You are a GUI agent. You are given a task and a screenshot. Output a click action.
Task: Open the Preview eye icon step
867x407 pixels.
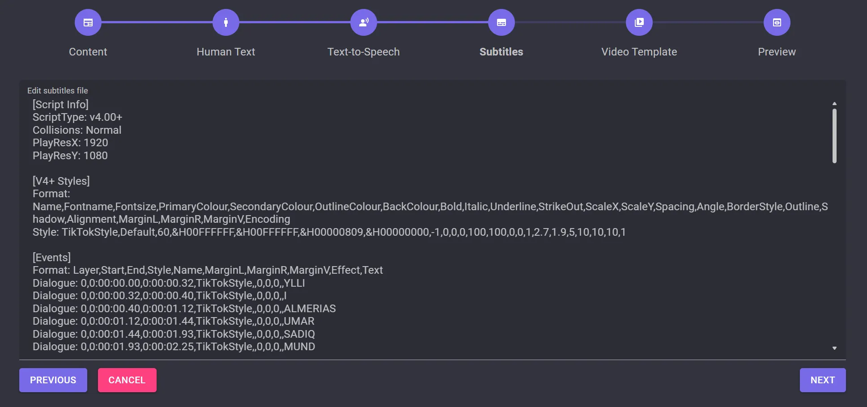777,22
